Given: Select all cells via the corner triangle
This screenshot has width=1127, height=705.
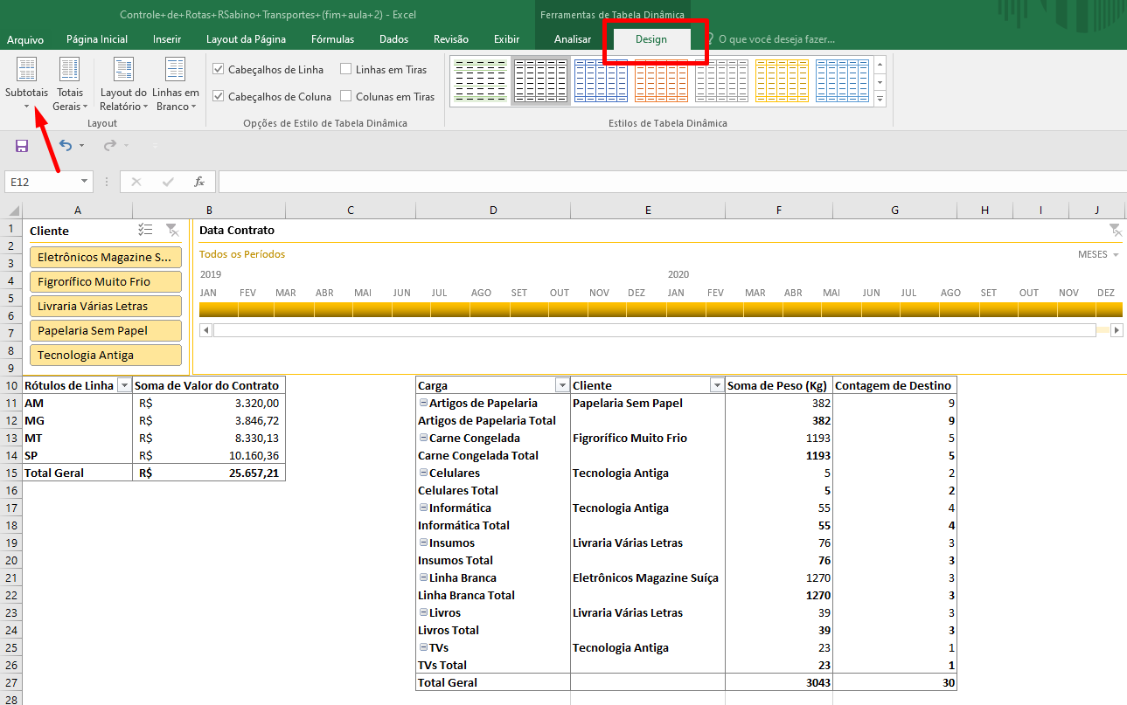Looking at the screenshot, I should click(12, 211).
